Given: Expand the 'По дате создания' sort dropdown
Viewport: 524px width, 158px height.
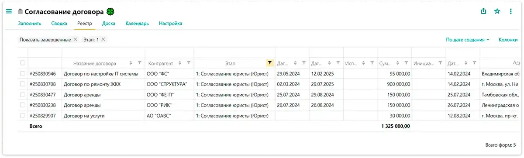Looking at the screenshot, I should coord(468,40).
